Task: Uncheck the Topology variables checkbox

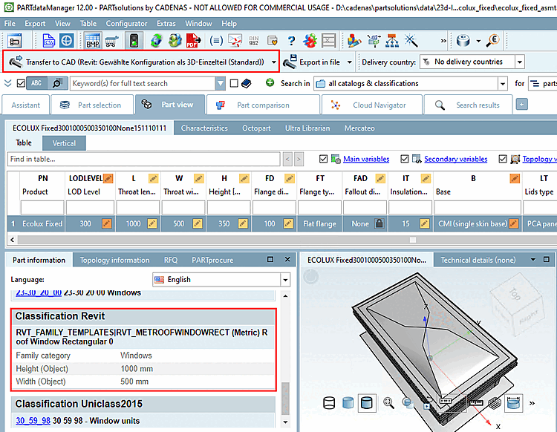Action: point(503,159)
